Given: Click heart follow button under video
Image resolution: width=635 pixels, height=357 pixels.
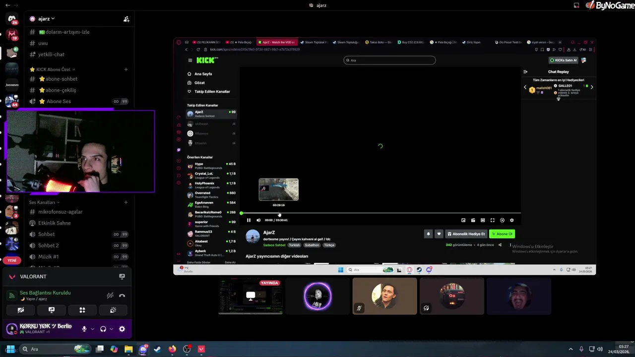Looking at the screenshot, I should 439,234.
